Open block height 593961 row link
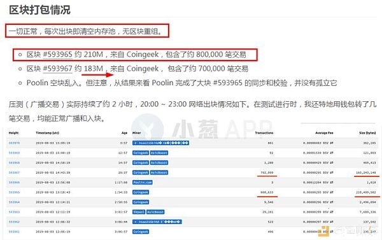 pos(14,232)
